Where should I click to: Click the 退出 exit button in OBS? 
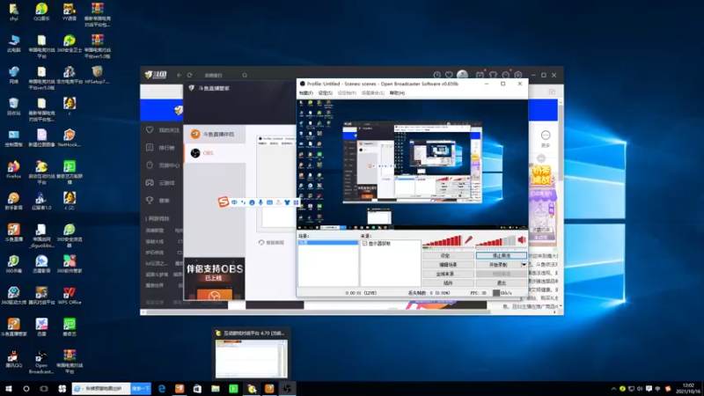[x=501, y=283]
